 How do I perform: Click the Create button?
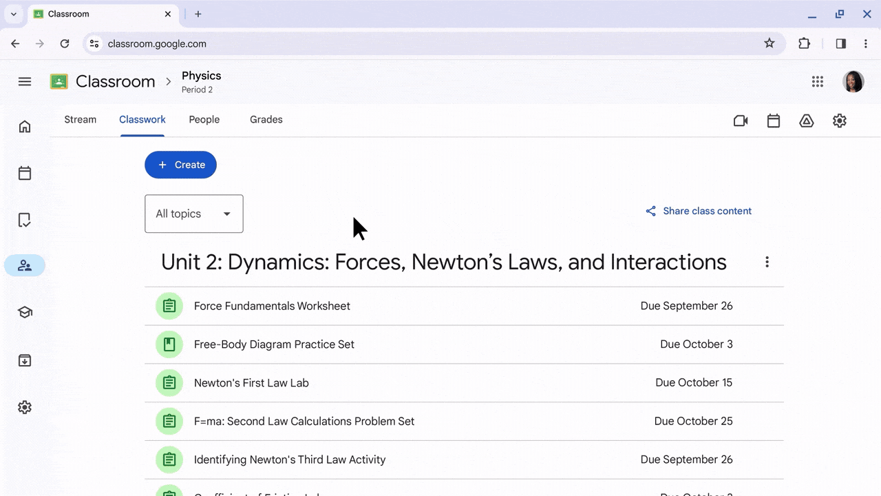(180, 165)
